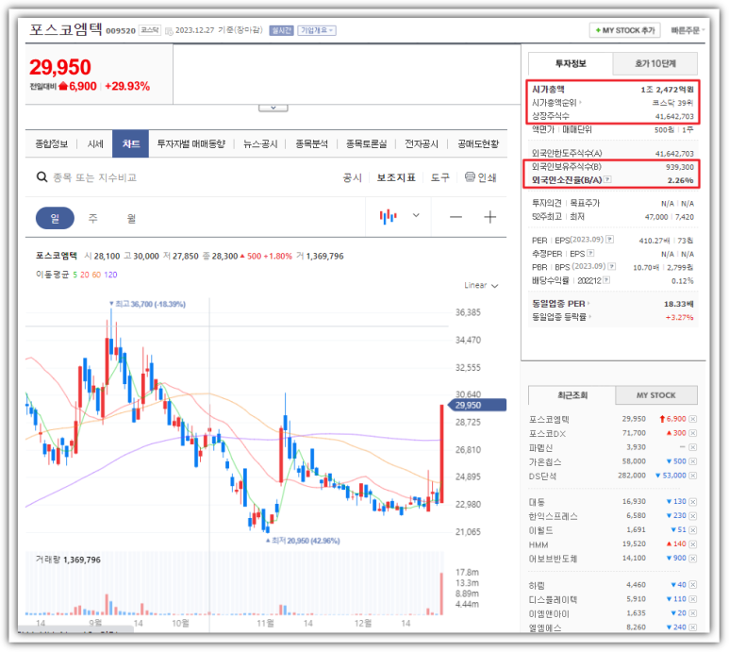Open the chart type dropdown chevron
The height and width of the screenshot is (652, 729).
pos(416,215)
